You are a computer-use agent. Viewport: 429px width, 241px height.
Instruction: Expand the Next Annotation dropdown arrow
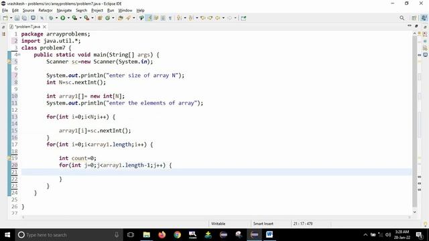185,18
